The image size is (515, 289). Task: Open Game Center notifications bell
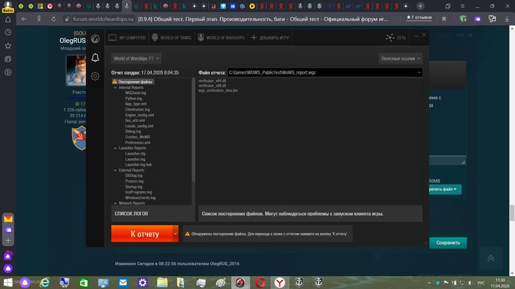point(95,58)
